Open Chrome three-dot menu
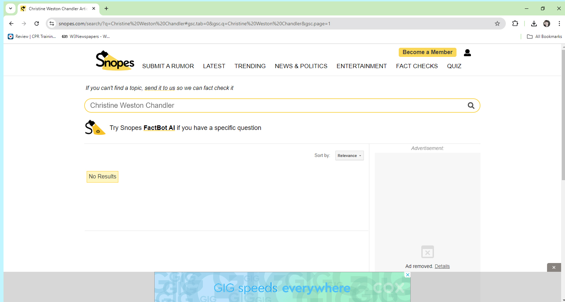This screenshot has width=565, height=302. click(559, 24)
